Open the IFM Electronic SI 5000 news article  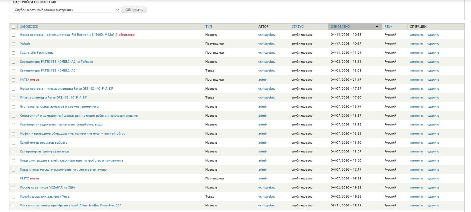pos(69,35)
